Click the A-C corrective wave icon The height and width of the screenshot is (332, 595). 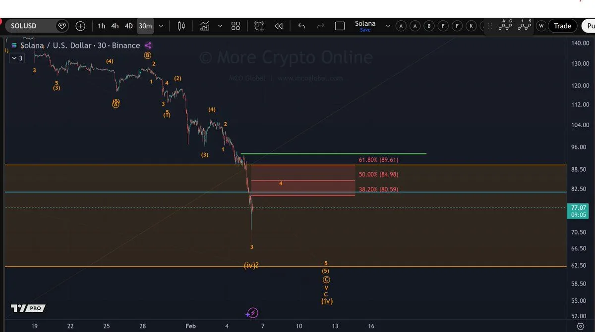[505, 26]
